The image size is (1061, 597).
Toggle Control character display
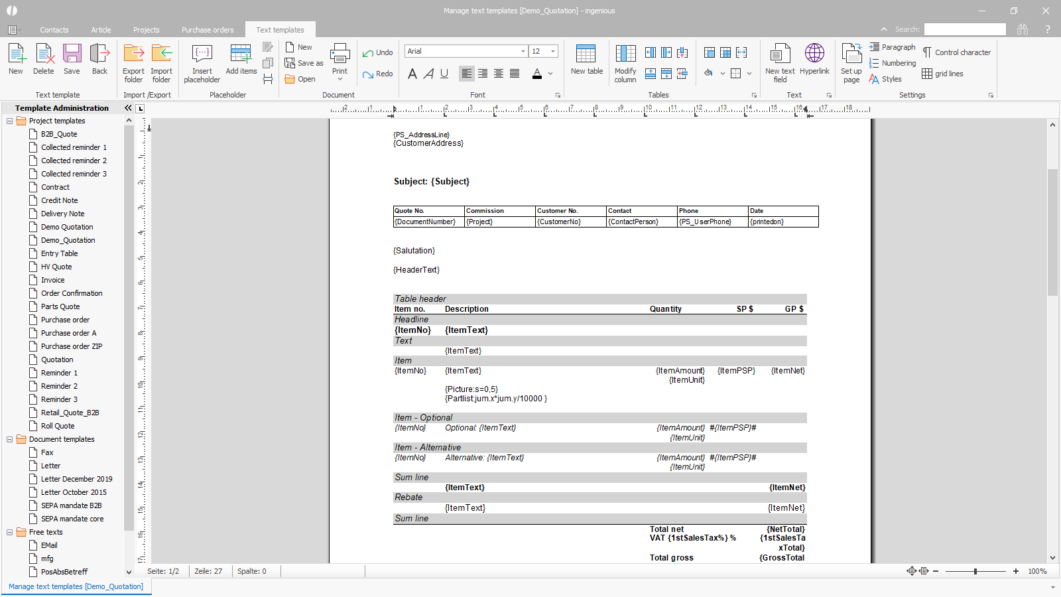coord(956,52)
